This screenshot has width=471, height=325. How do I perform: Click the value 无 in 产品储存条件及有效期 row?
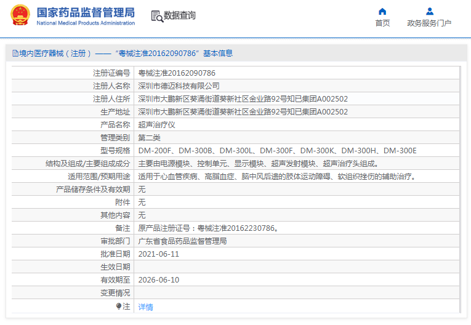tap(142, 189)
